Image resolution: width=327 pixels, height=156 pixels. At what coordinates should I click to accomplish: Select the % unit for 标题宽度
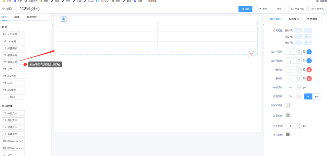pos(308,96)
